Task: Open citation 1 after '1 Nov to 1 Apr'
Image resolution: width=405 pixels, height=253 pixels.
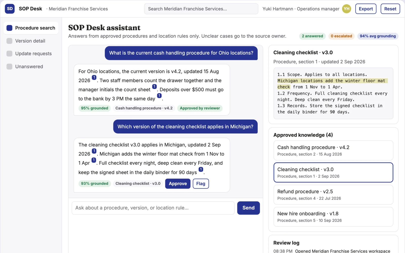Action: coord(94,160)
